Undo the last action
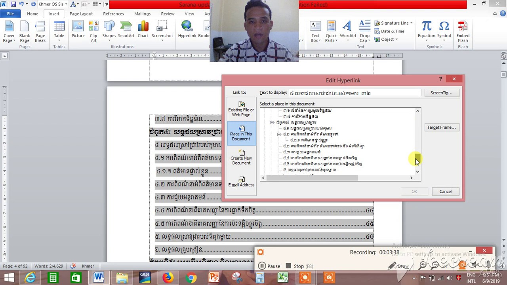The width and height of the screenshot is (507, 285). (x=21, y=4)
